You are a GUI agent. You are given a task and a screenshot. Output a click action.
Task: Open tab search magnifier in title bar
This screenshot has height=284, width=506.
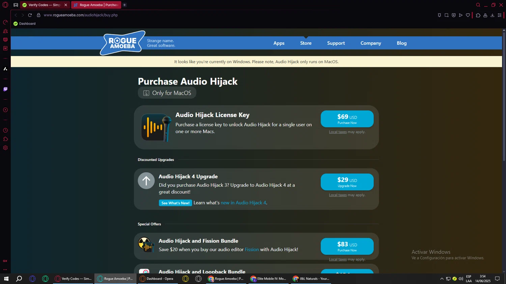pyautogui.click(x=478, y=5)
